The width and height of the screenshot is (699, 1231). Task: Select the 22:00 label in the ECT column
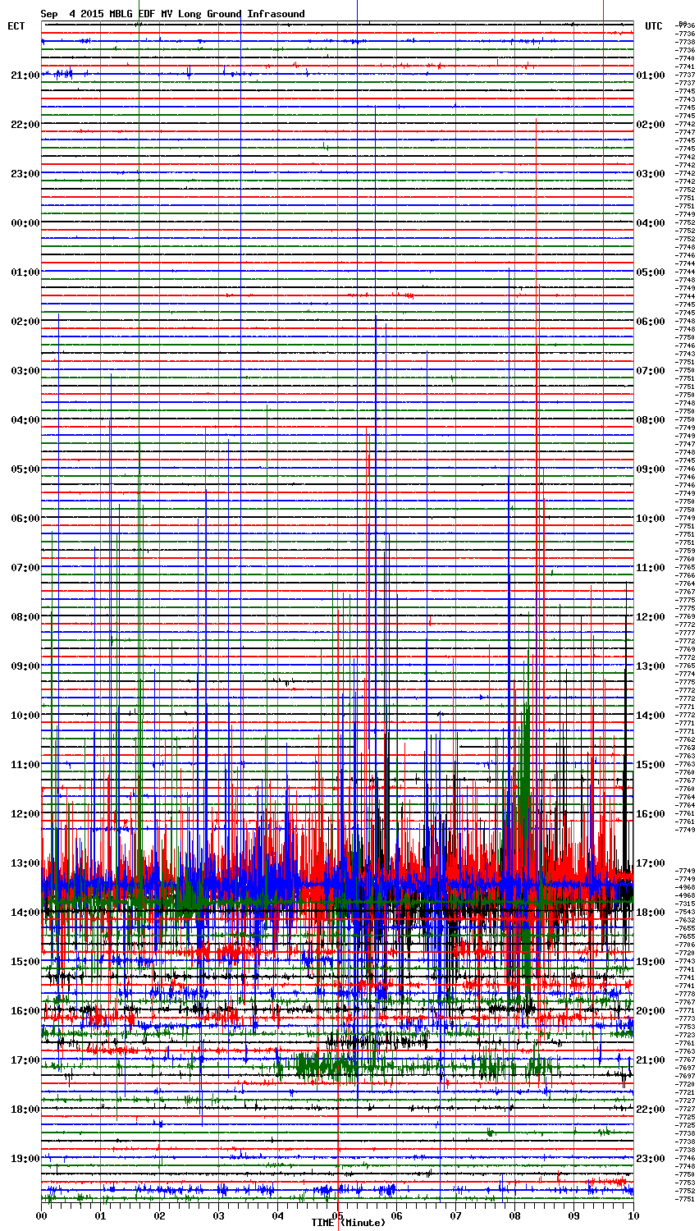[x=25, y=125]
